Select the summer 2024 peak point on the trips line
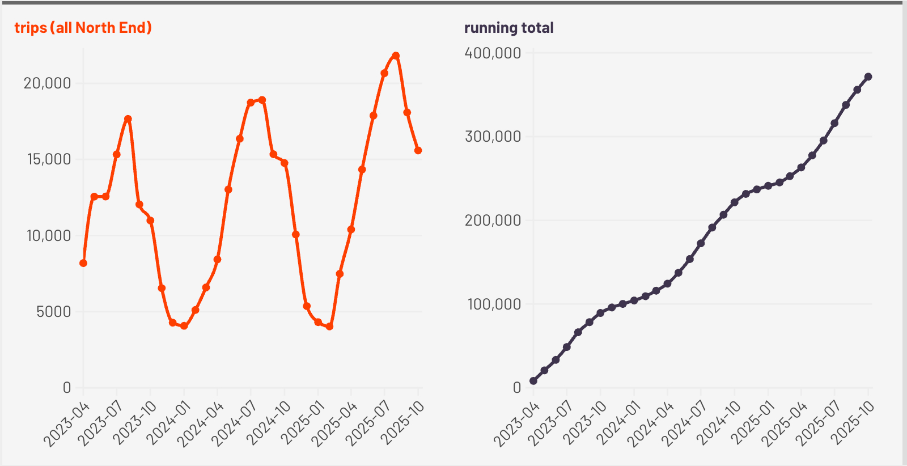 point(262,100)
